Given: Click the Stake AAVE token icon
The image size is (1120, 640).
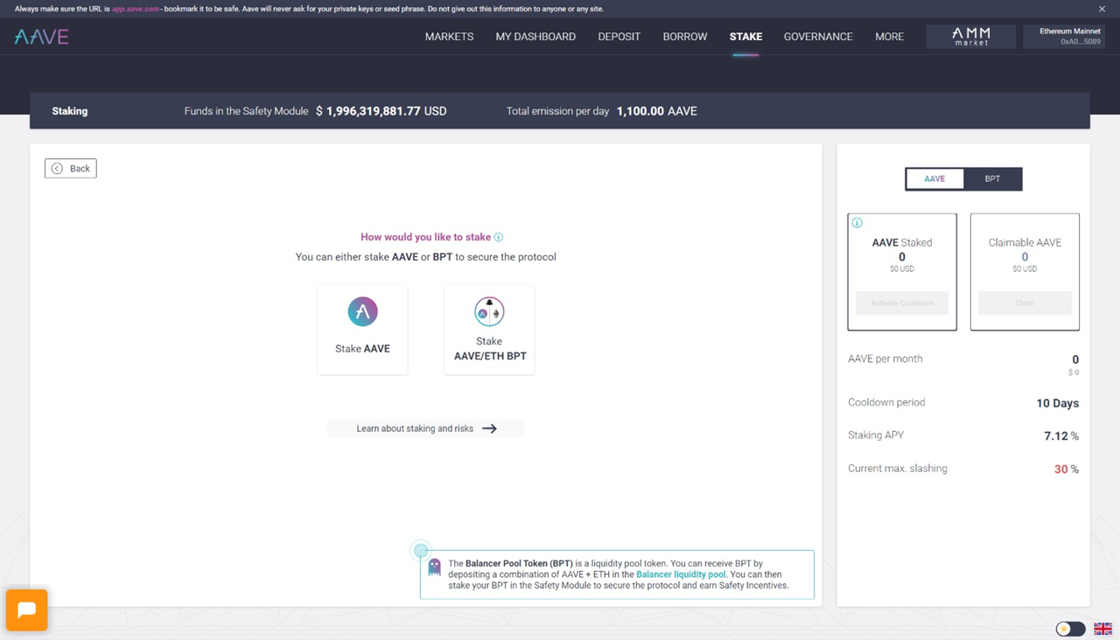Looking at the screenshot, I should [362, 312].
